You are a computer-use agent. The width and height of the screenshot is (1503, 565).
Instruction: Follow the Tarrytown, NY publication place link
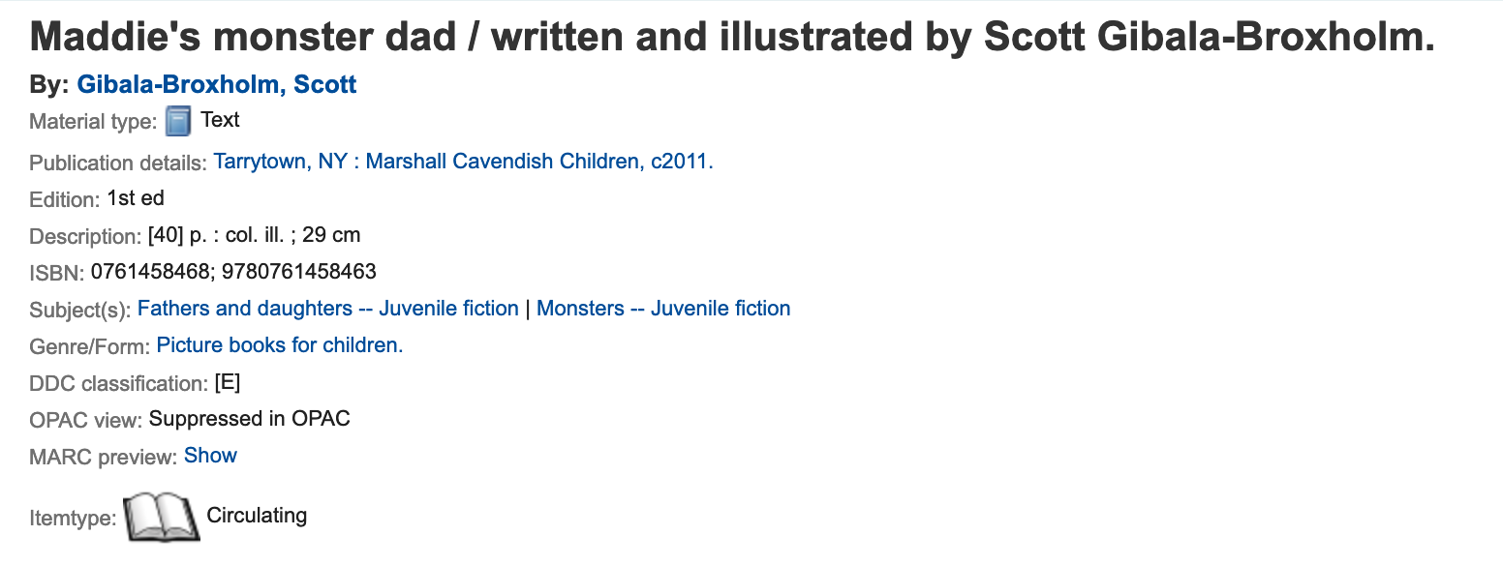click(x=279, y=162)
